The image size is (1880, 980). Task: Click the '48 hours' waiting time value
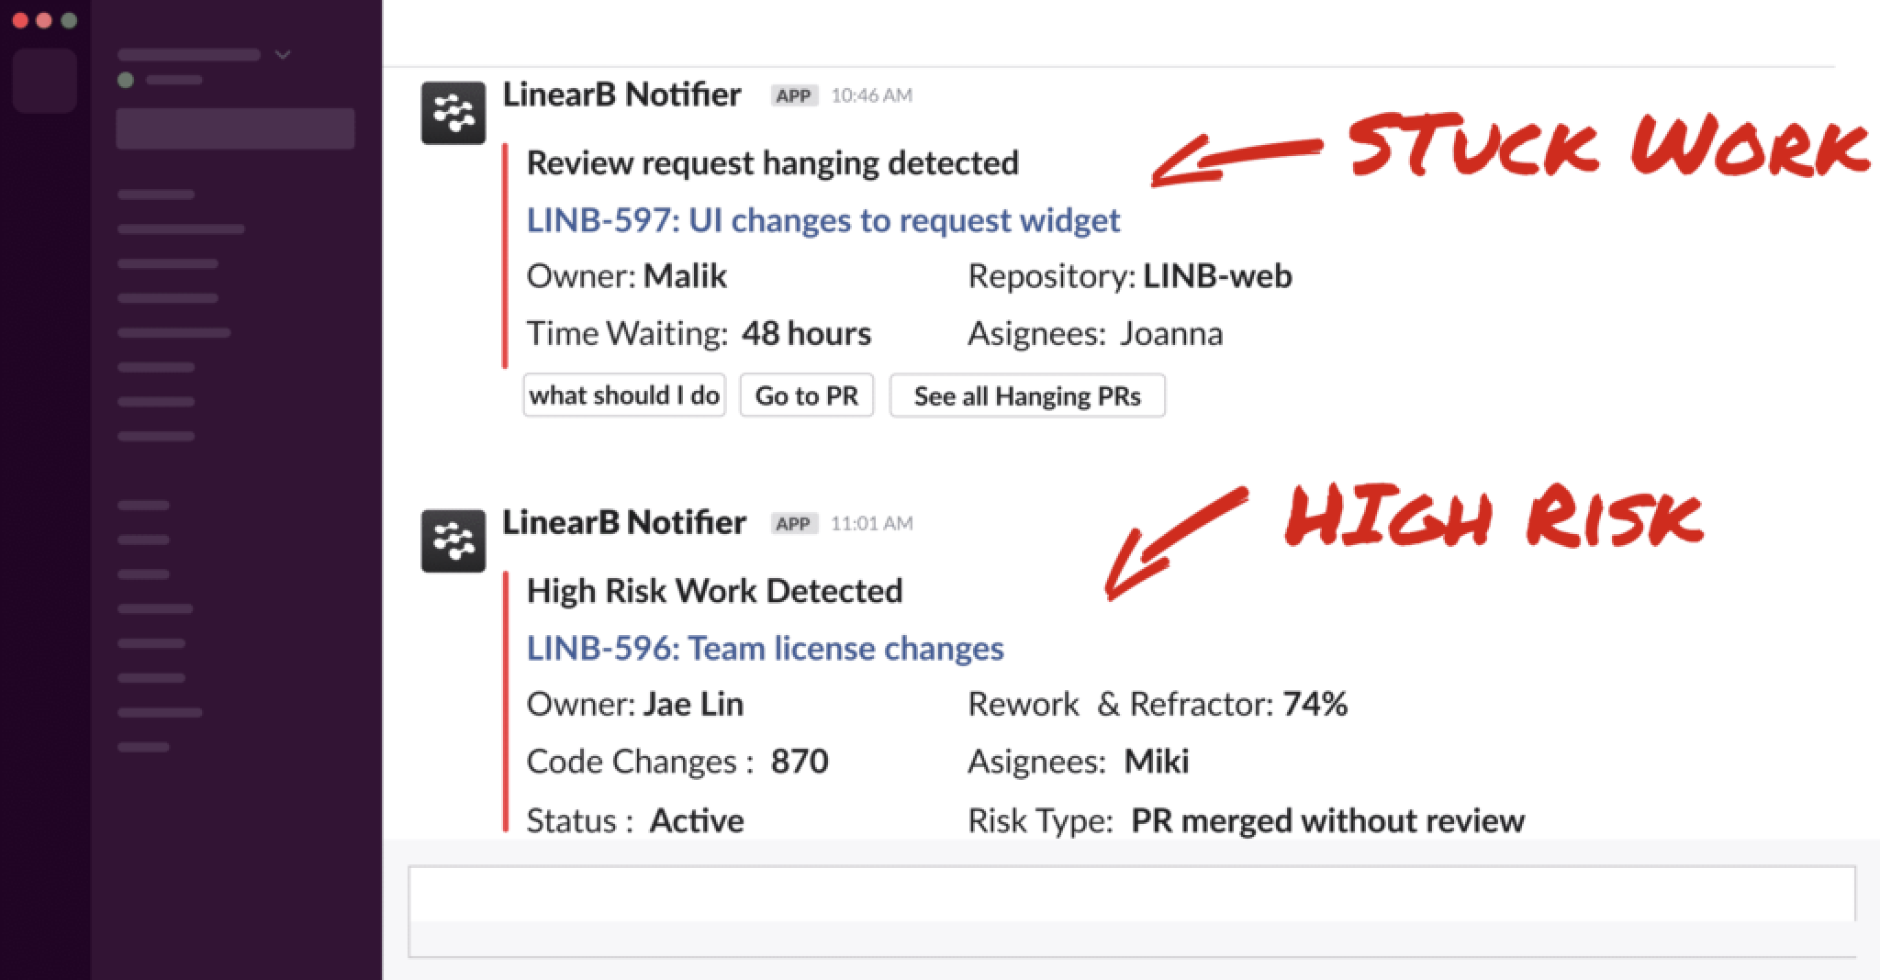[x=806, y=333]
